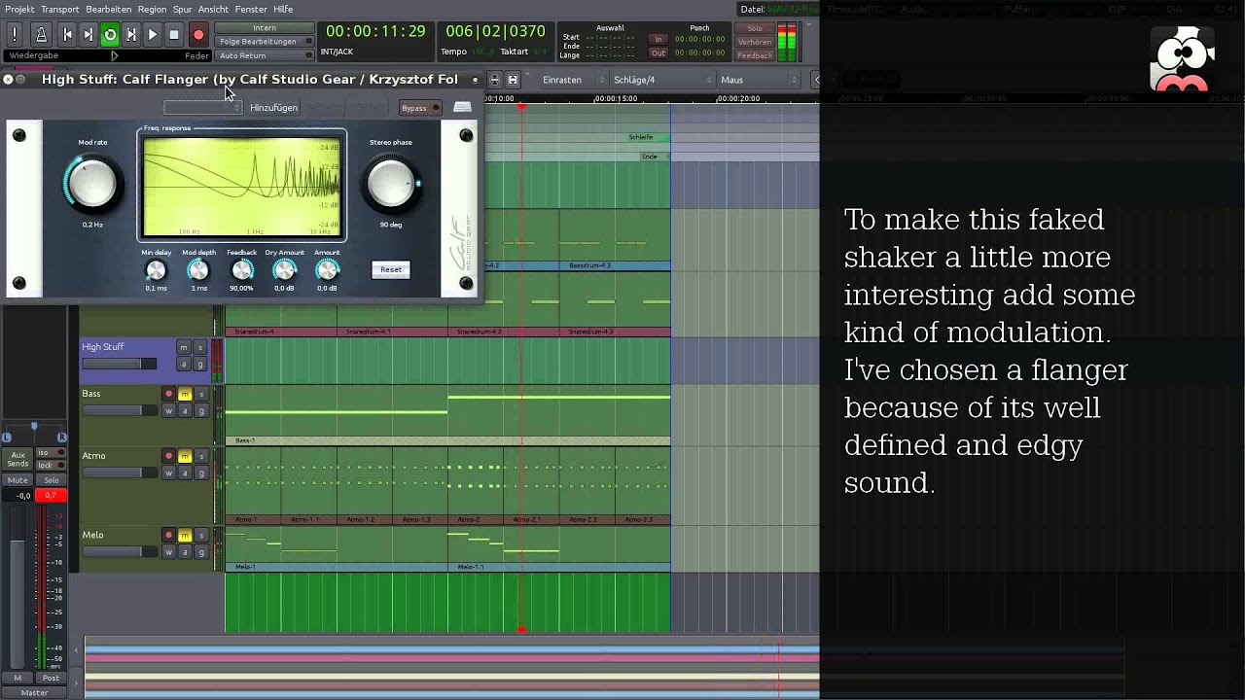This screenshot has height=700, width=1245.
Task: Click the Post metering button in mixer strip
Action: pyautogui.click(x=52, y=678)
